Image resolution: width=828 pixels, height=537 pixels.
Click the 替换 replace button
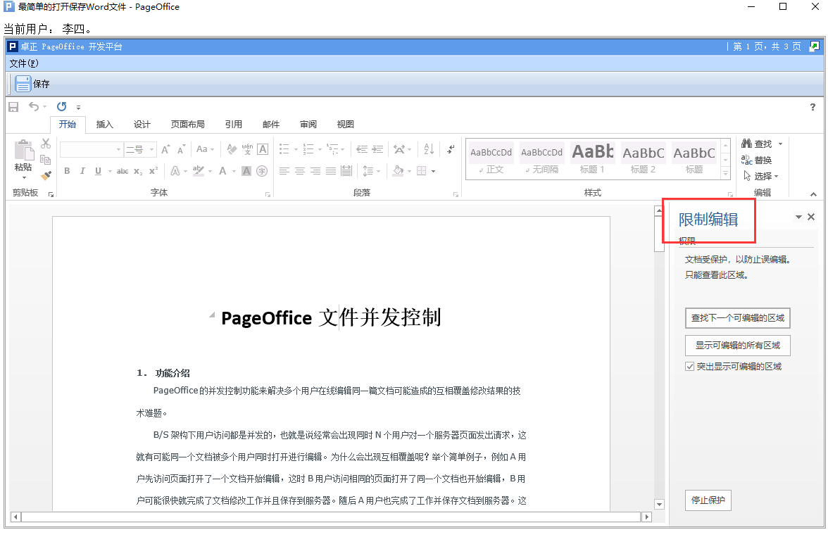tap(757, 160)
